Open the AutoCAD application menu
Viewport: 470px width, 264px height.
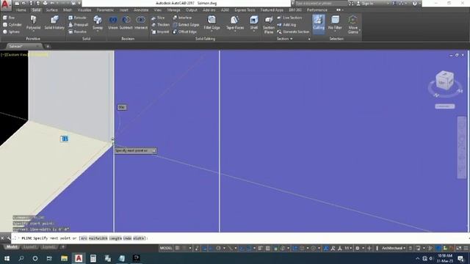[6, 5]
